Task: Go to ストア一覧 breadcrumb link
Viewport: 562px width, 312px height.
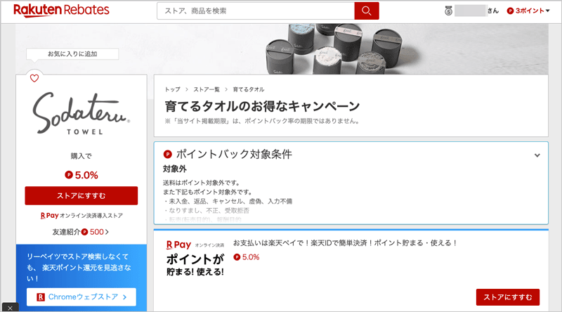Action: 207,89
